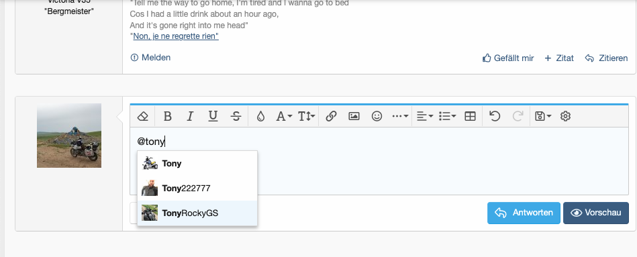
Task: Open the "Non, je ne regrette rien" link
Action: [176, 36]
